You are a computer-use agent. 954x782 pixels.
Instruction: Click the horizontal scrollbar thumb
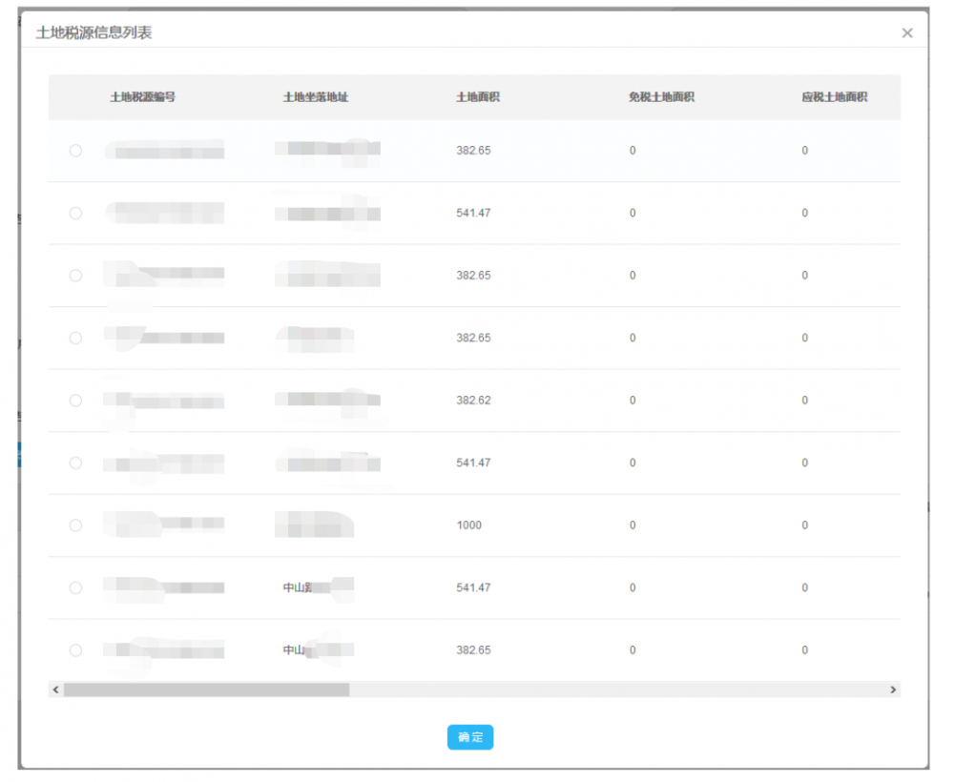click(206, 689)
